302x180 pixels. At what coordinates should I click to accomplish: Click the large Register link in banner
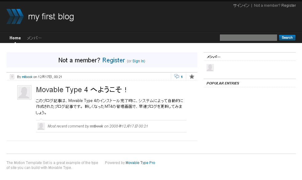pos(114,60)
